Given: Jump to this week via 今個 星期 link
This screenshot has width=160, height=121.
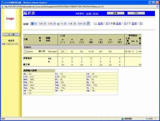Looking at the screenshot, I should pyautogui.click(x=118, y=24).
